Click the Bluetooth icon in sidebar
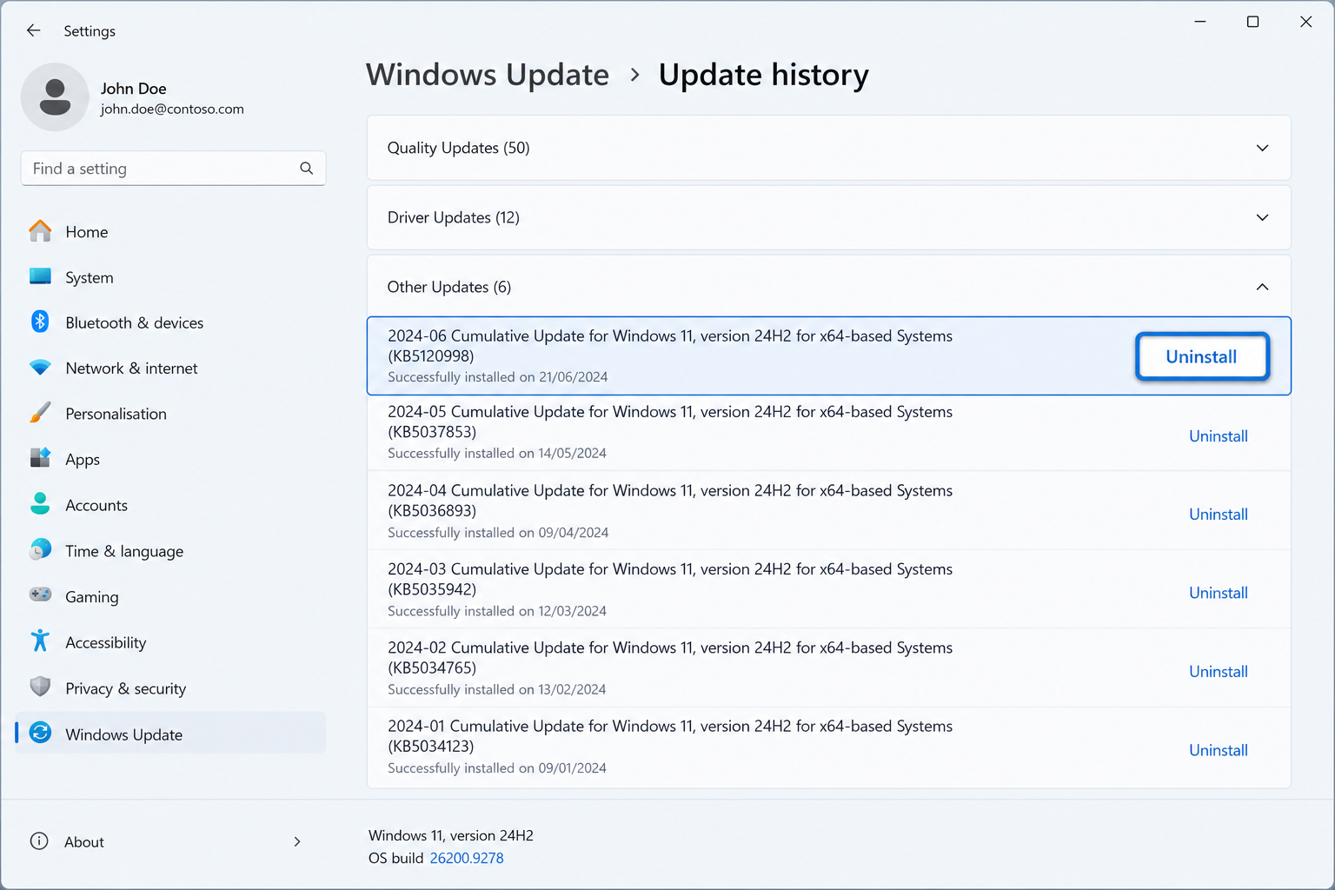This screenshot has height=890, width=1335. [x=40, y=322]
